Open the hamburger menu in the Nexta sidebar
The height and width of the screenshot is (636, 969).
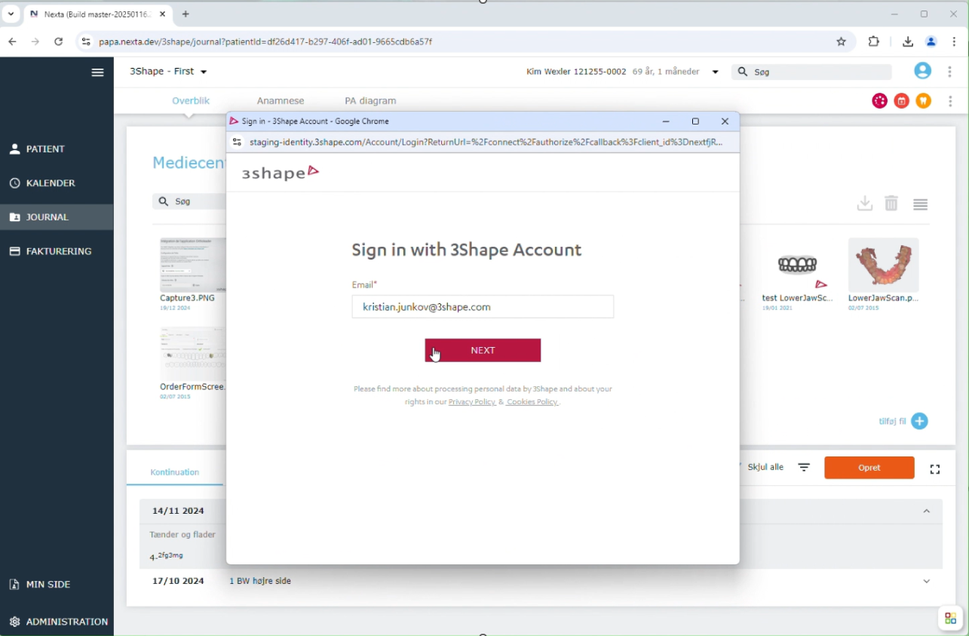[97, 72]
